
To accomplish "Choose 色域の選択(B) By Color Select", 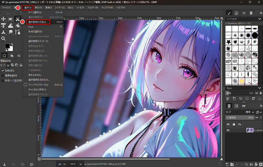I will click(43, 31).
